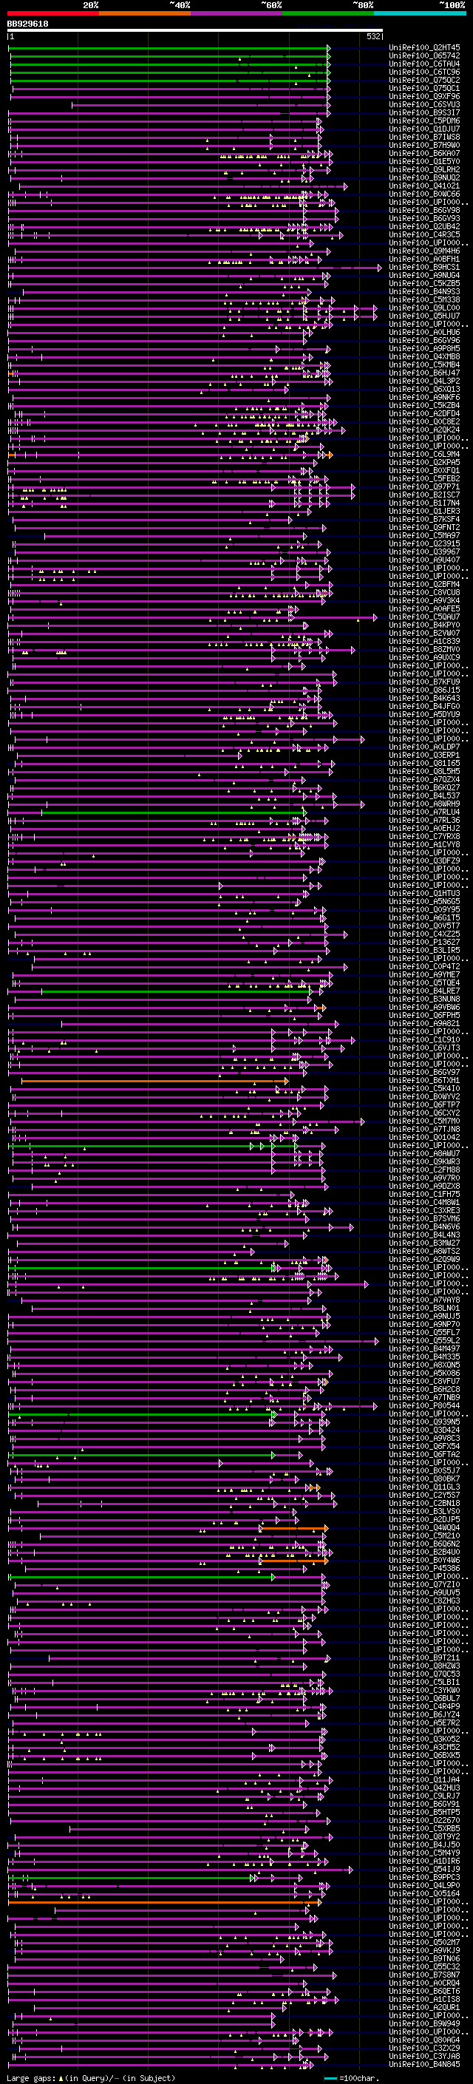Select hit label UniRef100_Q9XF96
The width and height of the screenshot is (473, 2084).
pyautogui.click(x=424, y=96)
